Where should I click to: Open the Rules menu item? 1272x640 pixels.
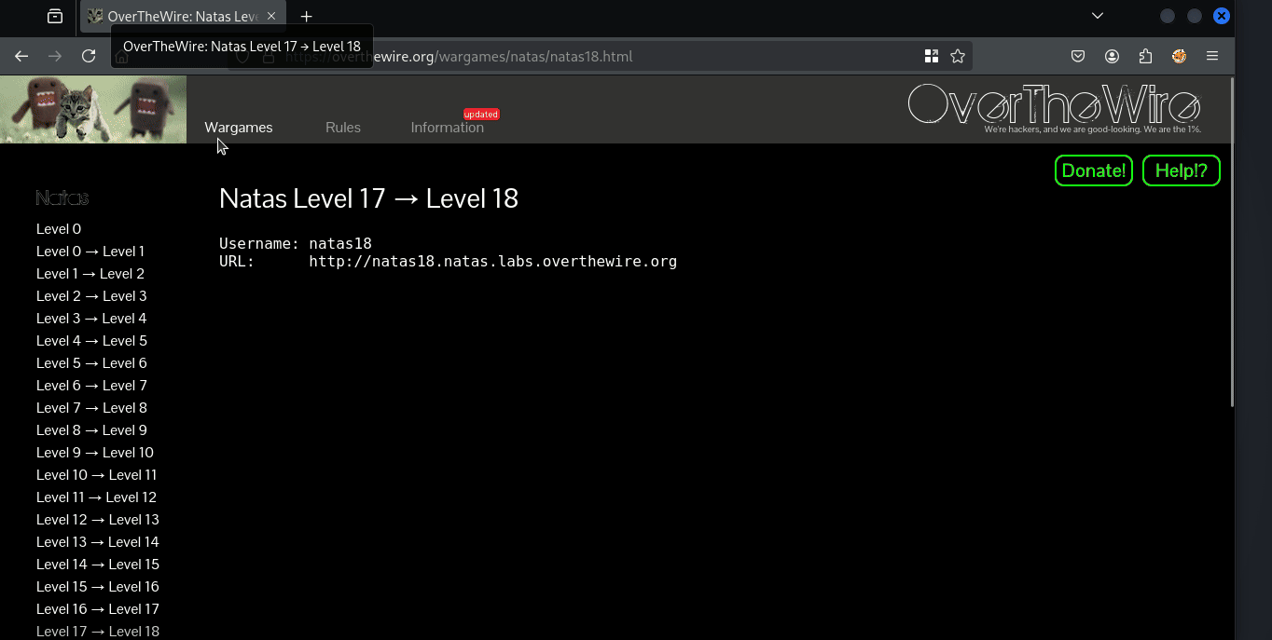(343, 128)
